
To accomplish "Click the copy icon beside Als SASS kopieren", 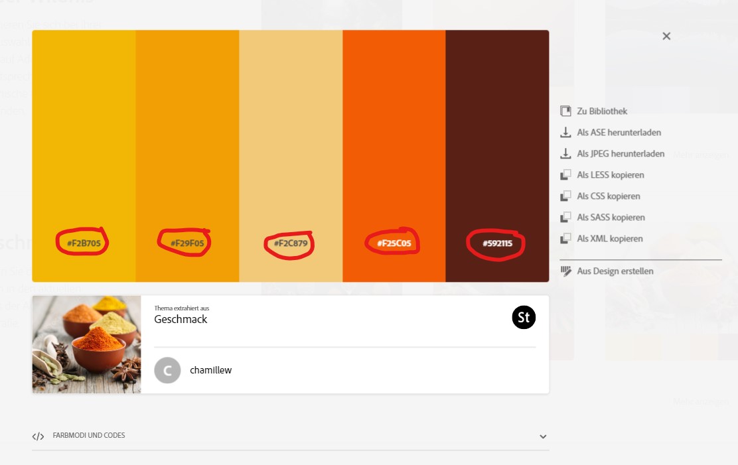I will pos(565,217).
